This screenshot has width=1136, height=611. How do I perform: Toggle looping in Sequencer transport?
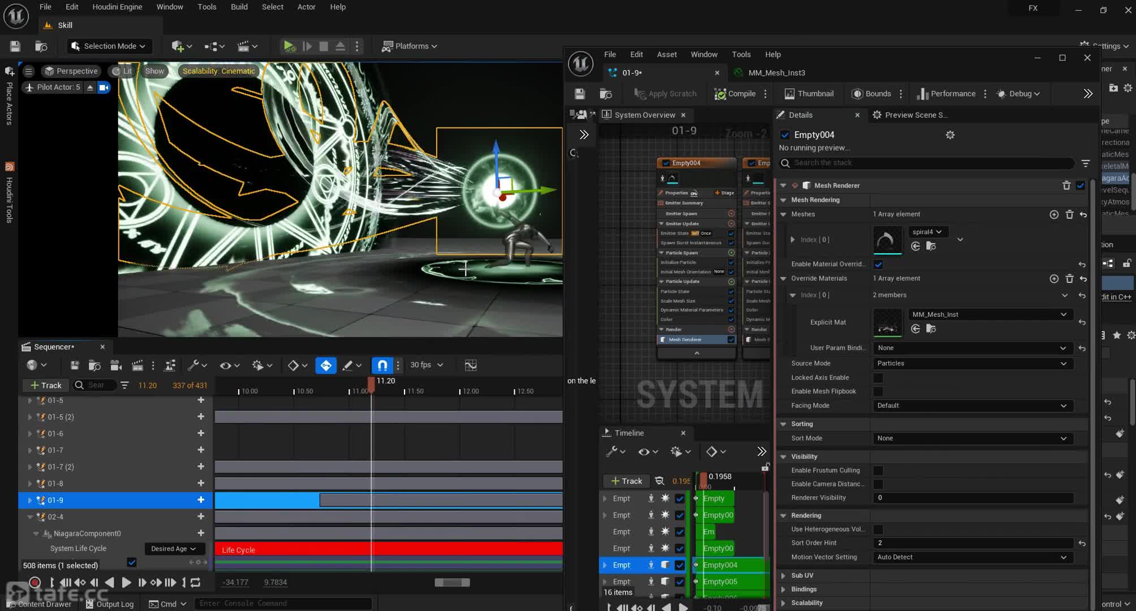point(195,582)
